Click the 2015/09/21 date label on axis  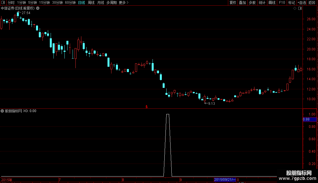225,180
